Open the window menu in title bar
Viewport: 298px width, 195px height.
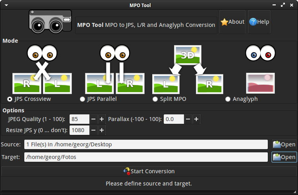click(5, 5)
